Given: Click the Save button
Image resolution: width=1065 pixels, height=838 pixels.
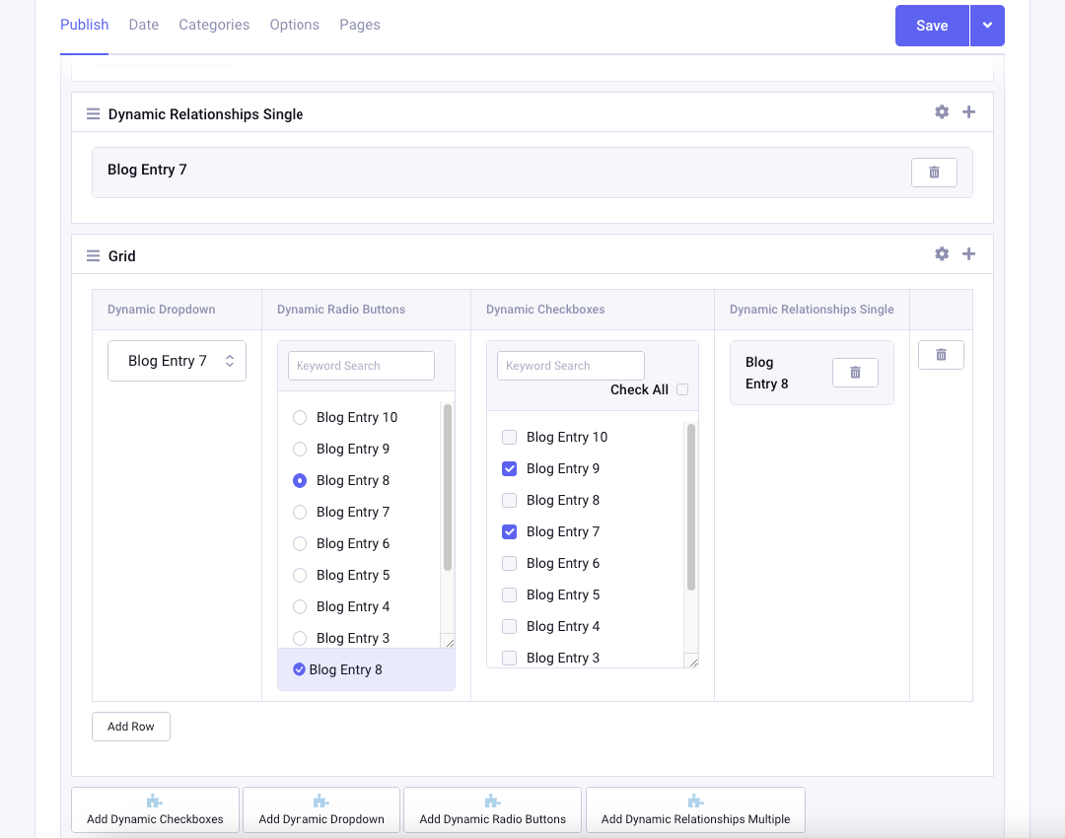Looking at the screenshot, I should pos(932,26).
